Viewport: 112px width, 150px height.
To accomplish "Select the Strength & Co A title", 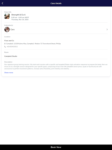I will click(x=18, y=15).
